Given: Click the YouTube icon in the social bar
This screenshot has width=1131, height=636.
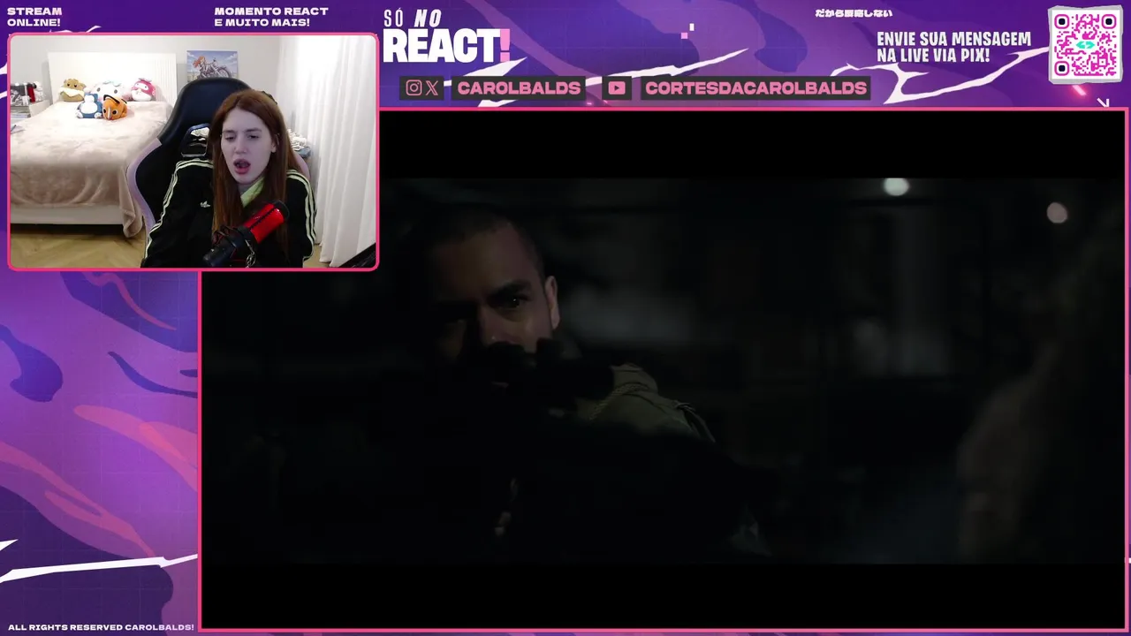Looking at the screenshot, I should 617,87.
